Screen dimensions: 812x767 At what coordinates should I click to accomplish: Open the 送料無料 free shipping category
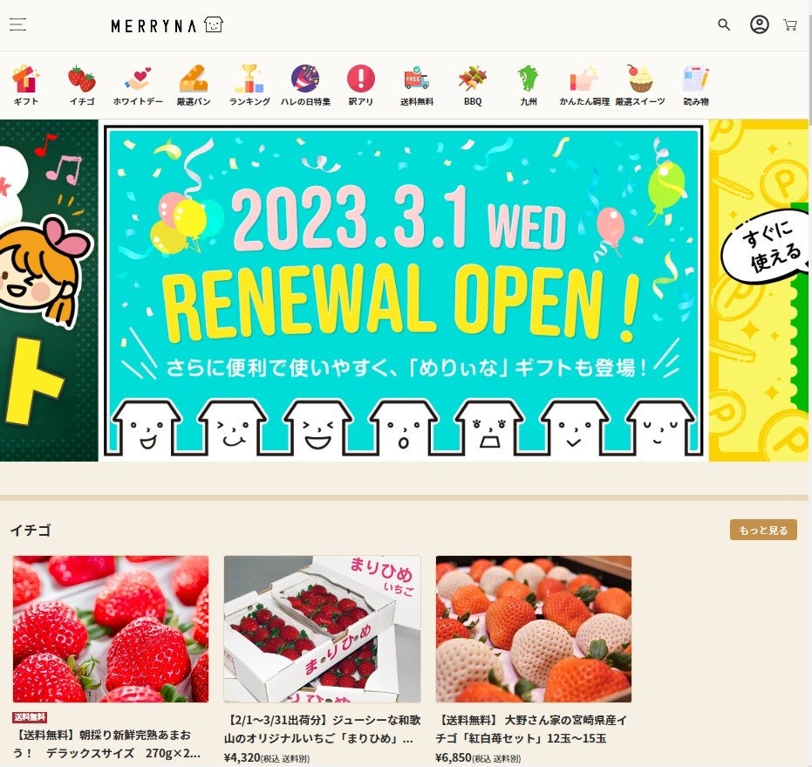[x=416, y=86]
